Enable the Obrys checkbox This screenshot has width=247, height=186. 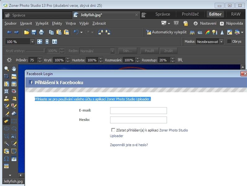point(229,42)
